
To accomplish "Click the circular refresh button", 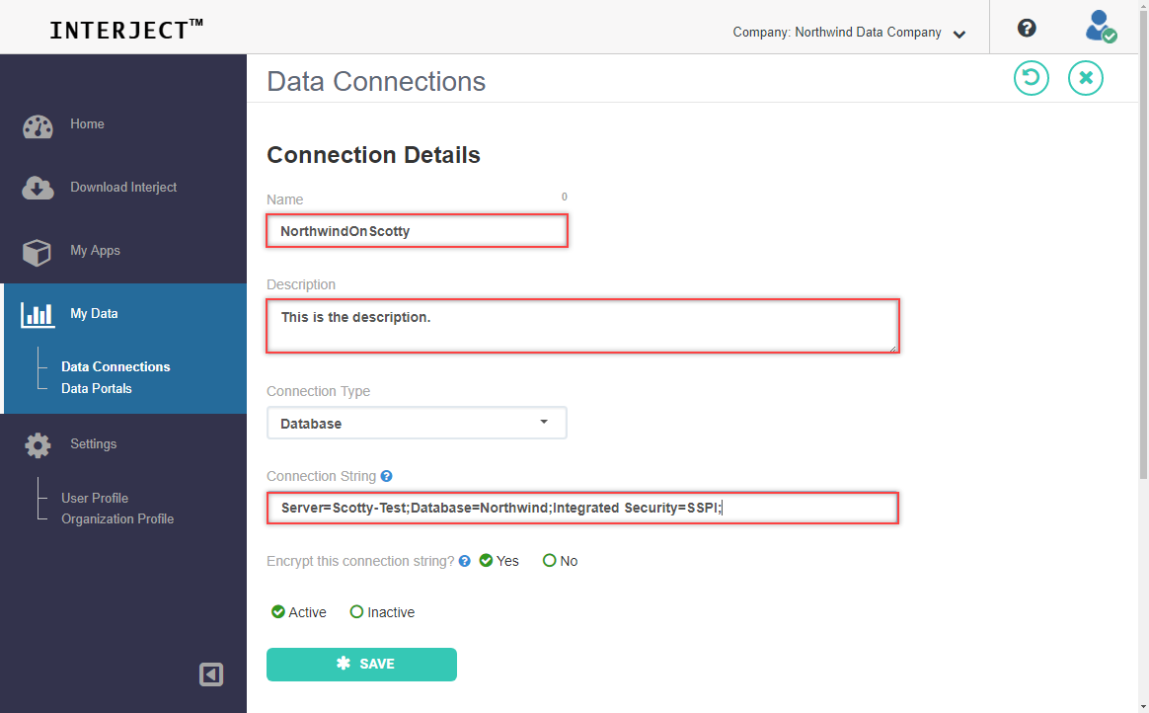I will pos(1031,78).
